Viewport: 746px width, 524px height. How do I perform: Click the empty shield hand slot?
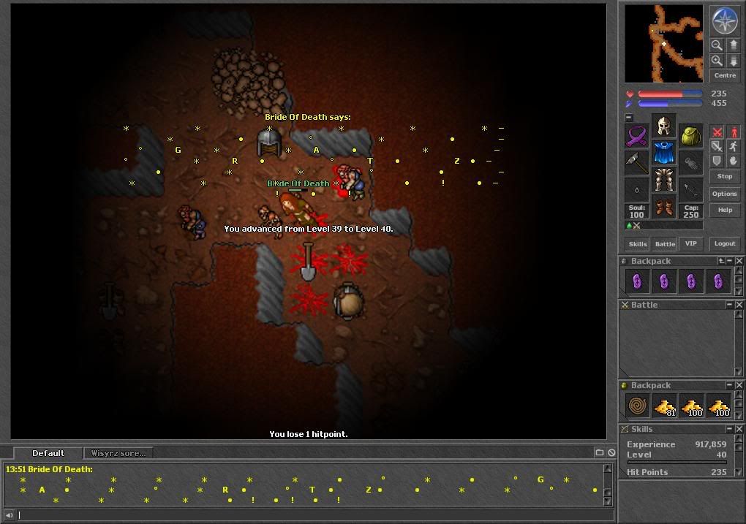click(x=691, y=163)
